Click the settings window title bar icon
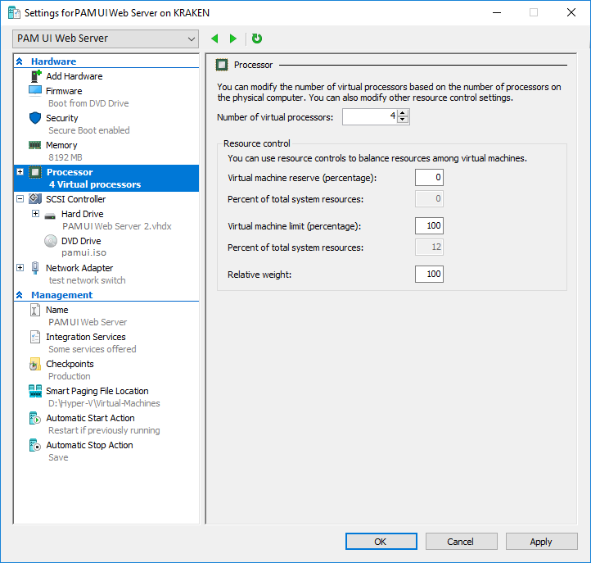 pos(14,12)
